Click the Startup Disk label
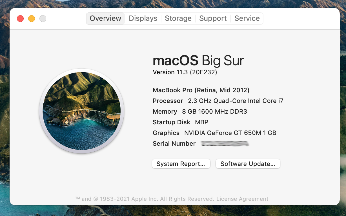The width and height of the screenshot is (346, 216). click(x=172, y=122)
